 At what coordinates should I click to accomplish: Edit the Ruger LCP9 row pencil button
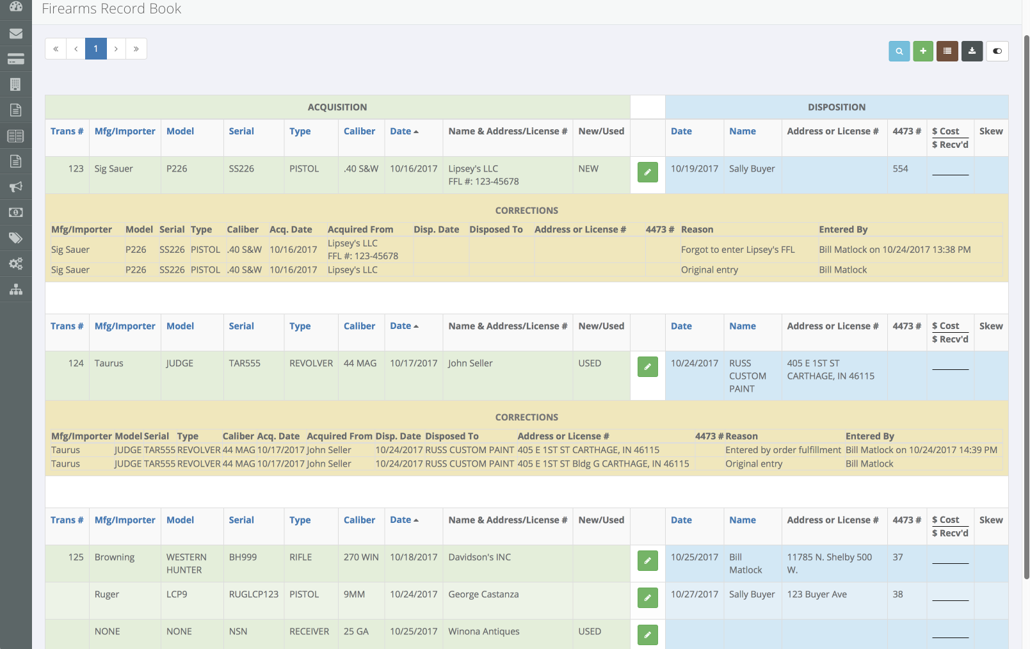[647, 598]
